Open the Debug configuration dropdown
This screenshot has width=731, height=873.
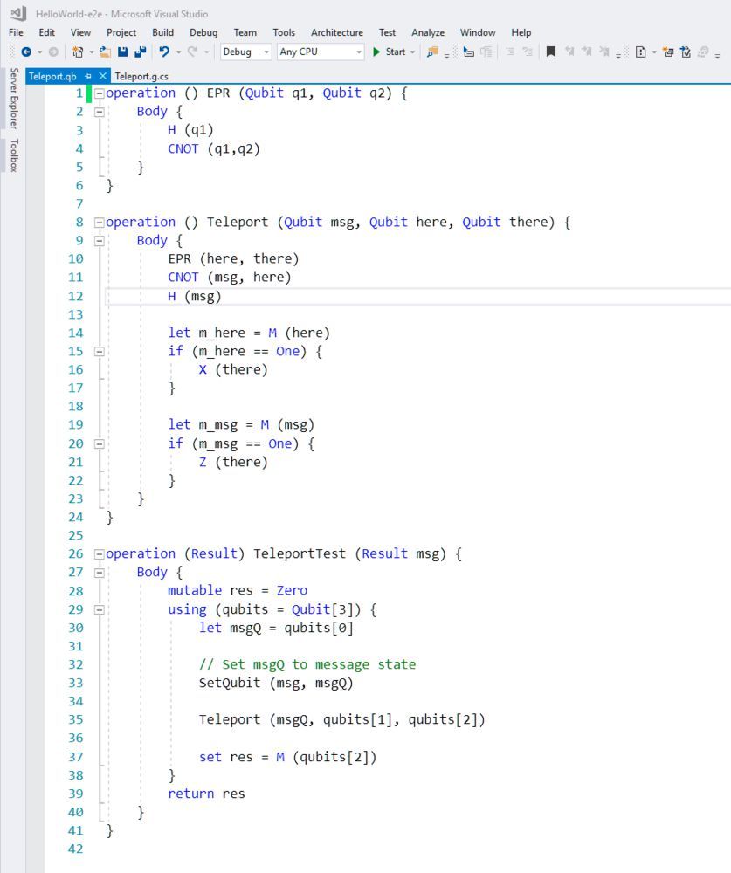(x=266, y=52)
